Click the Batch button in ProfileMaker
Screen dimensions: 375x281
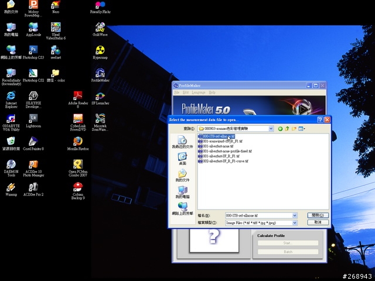tap(288, 252)
